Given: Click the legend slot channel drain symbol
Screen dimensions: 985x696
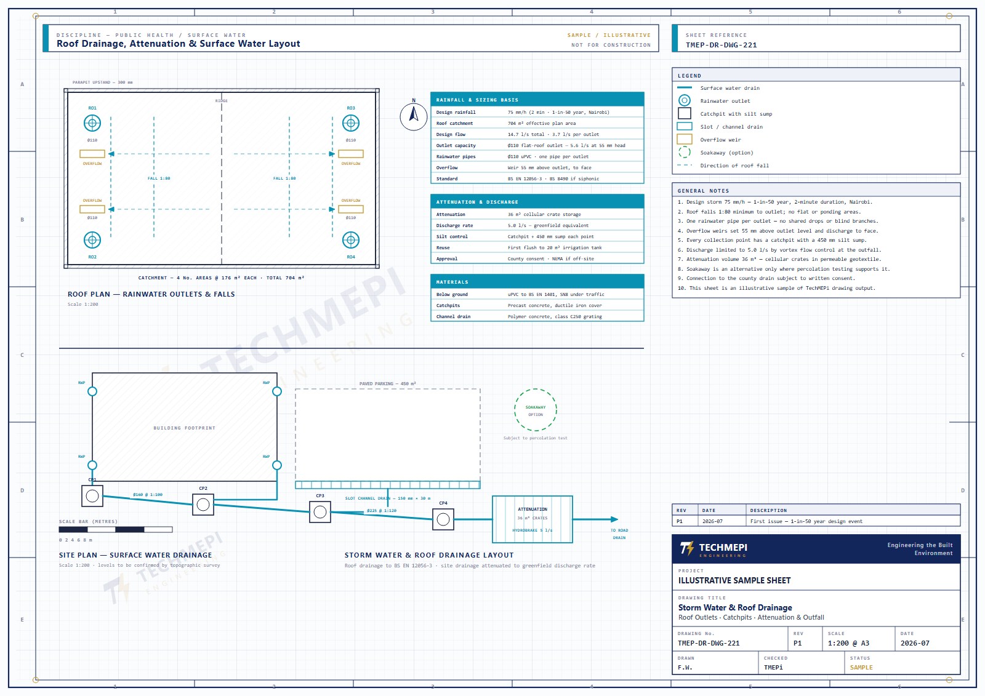Looking at the screenshot, I should click(x=685, y=126).
